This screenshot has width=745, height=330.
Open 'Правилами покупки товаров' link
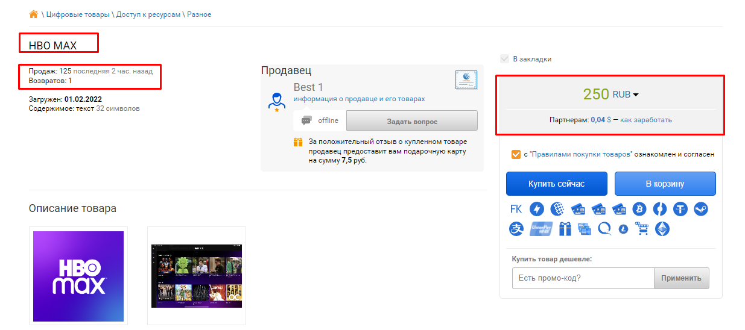click(581, 154)
